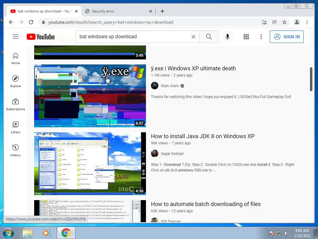Image resolution: width=318 pixels, height=239 pixels.
Task: Open the 3:45 video thumbnail
Action: [90, 52]
